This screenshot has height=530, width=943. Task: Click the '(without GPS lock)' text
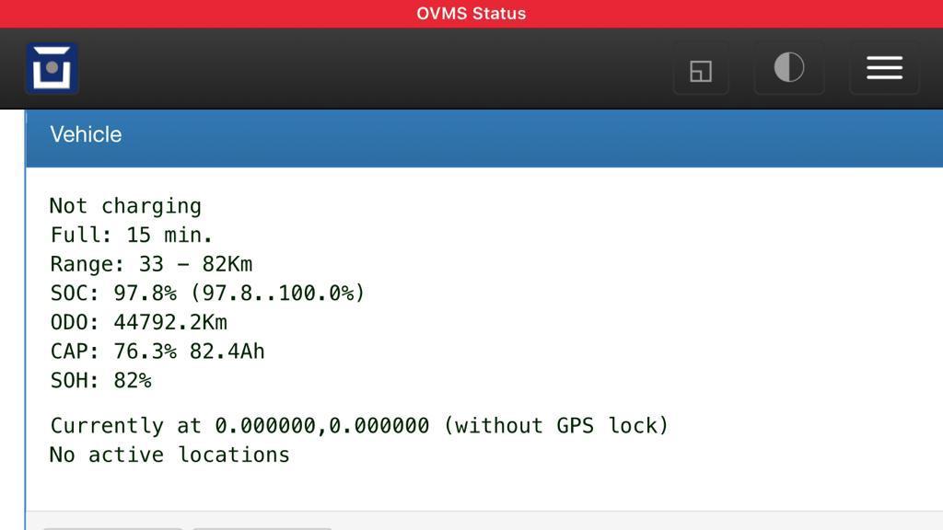556,425
